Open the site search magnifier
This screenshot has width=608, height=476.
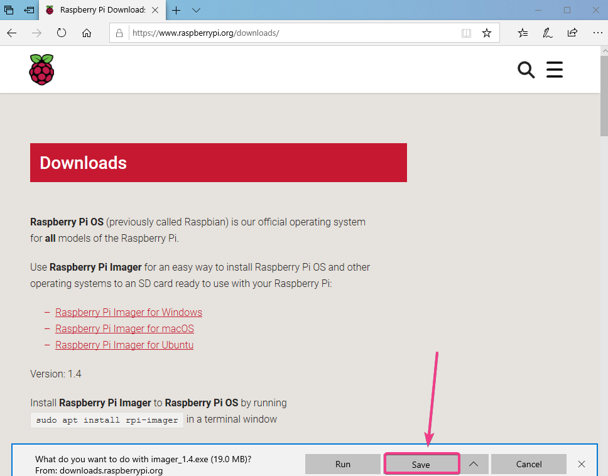[x=526, y=70]
